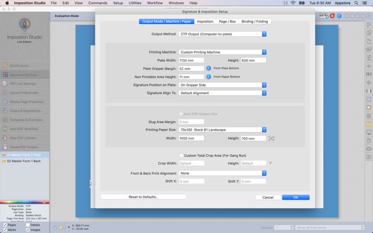The width and height of the screenshot is (373, 233).
Task: Click the zoom in plus circle icon
Action: [x=347, y=16]
